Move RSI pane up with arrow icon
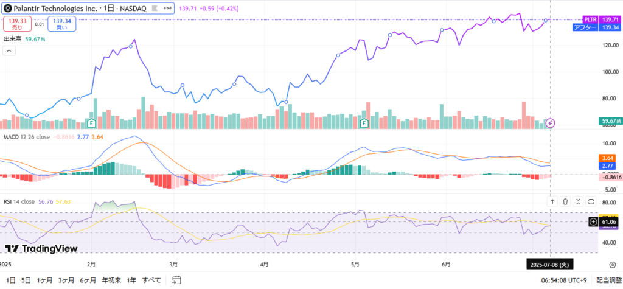This screenshot has width=623, height=289. tap(552, 201)
